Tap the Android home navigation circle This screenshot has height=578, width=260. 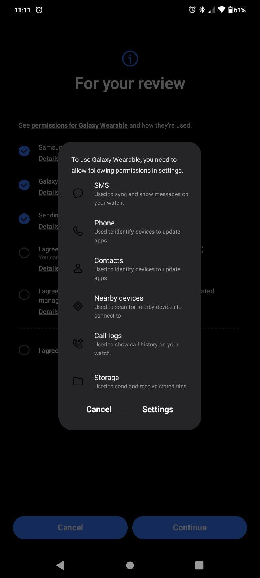pos(130,565)
